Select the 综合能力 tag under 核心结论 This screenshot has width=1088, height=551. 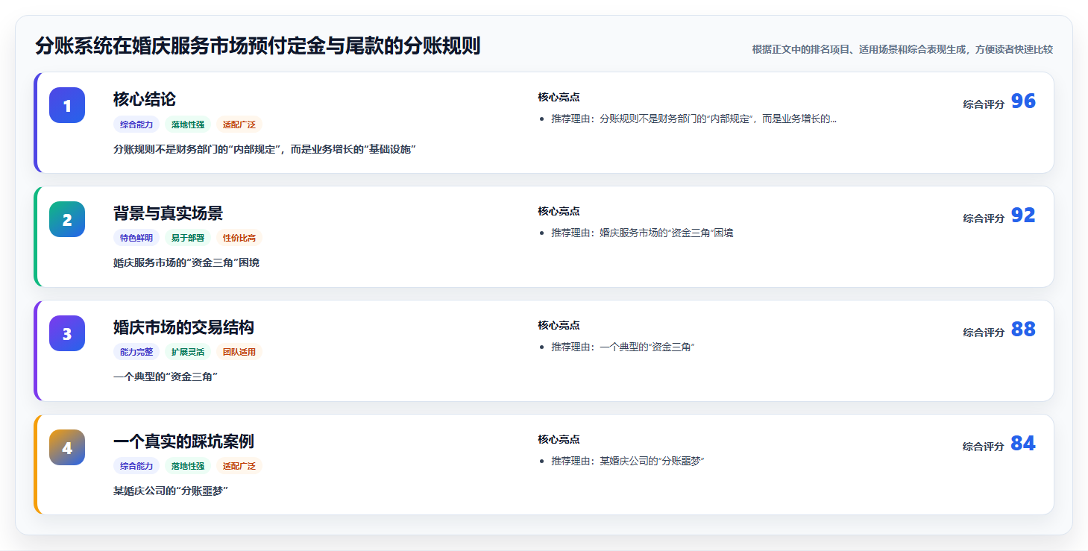click(x=136, y=125)
